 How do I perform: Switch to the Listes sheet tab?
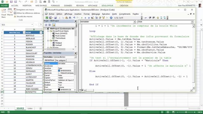point(30,108)
